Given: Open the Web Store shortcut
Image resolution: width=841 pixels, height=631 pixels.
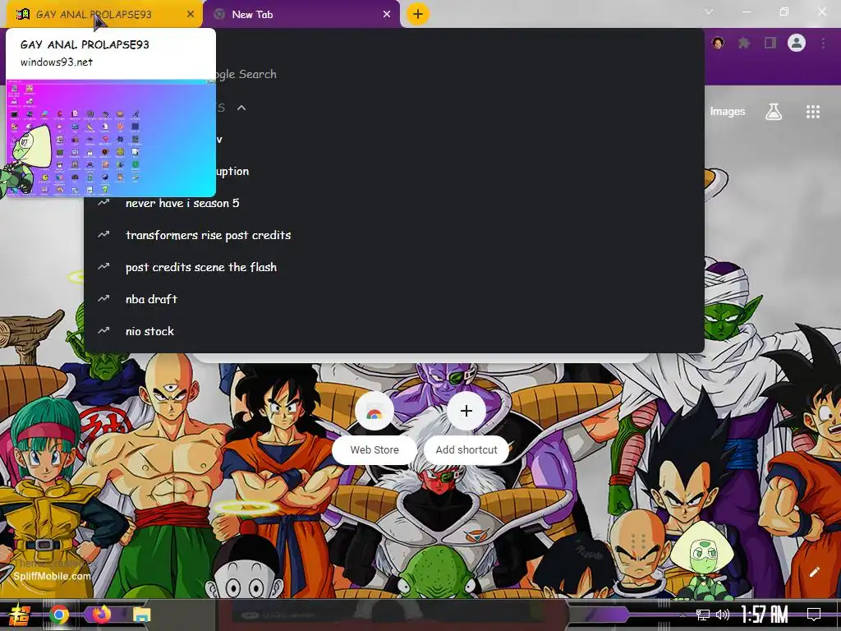Looking at the screenshot, I should tap(375, 426).
